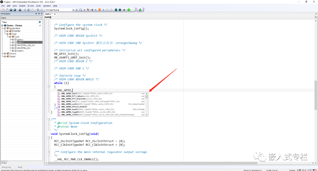318x171 pixels.
Task: Click the Save All icon
Action: pyautogui.click(x=15, y=10)
